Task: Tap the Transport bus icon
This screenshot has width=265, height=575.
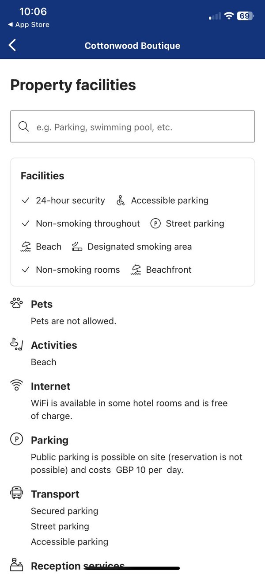Action: click(x=16, y=493)
